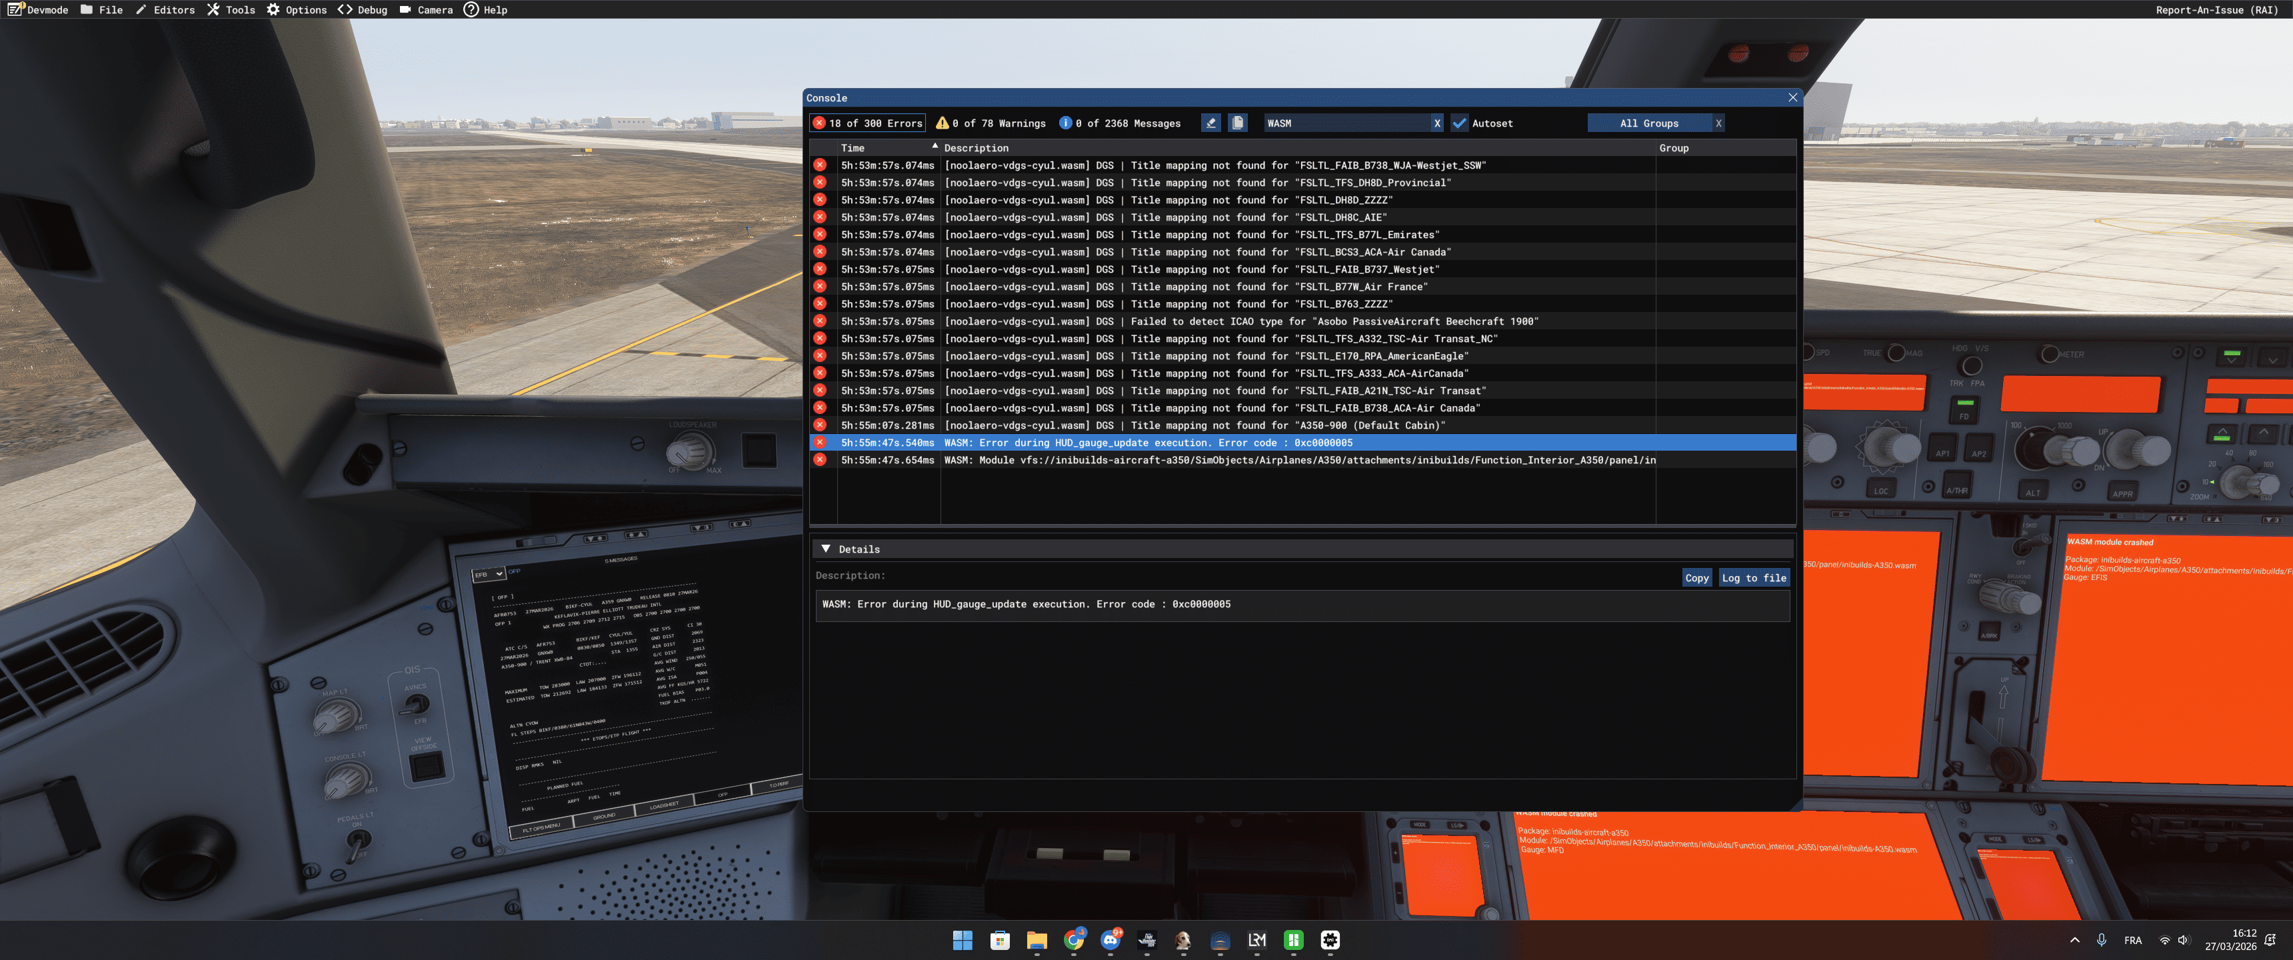Open the Tools menu
The image size is (2293, 960).
[x=231, y=10]
